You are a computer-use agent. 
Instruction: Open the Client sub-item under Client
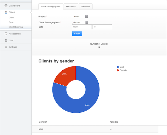[11, 17]
